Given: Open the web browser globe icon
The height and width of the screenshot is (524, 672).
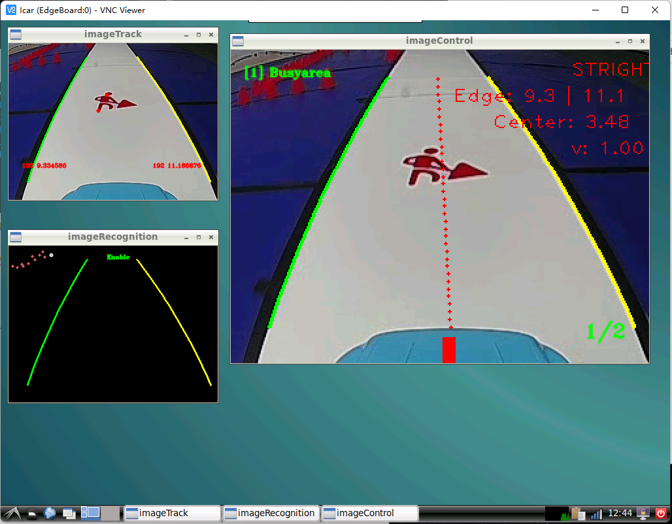Looking at the screenshot, I should click(x=50, y=513).
